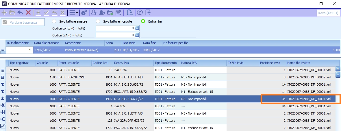Sort by the Causale column header
Screen dimensions: 341x131
(47, 63)
